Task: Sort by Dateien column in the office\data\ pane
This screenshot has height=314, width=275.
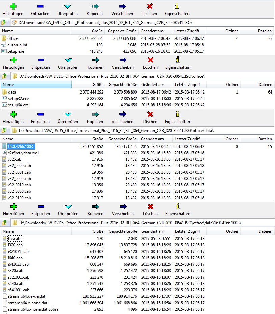Action: click(257, 139)
